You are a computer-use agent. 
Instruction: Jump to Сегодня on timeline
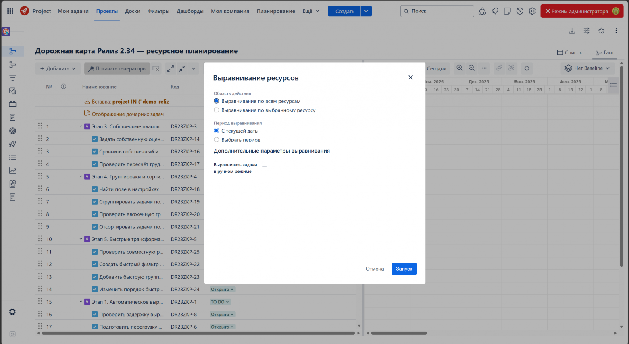point(437,68)
